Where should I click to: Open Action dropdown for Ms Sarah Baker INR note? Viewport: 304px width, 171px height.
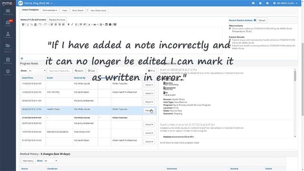(x=149, y=93)
